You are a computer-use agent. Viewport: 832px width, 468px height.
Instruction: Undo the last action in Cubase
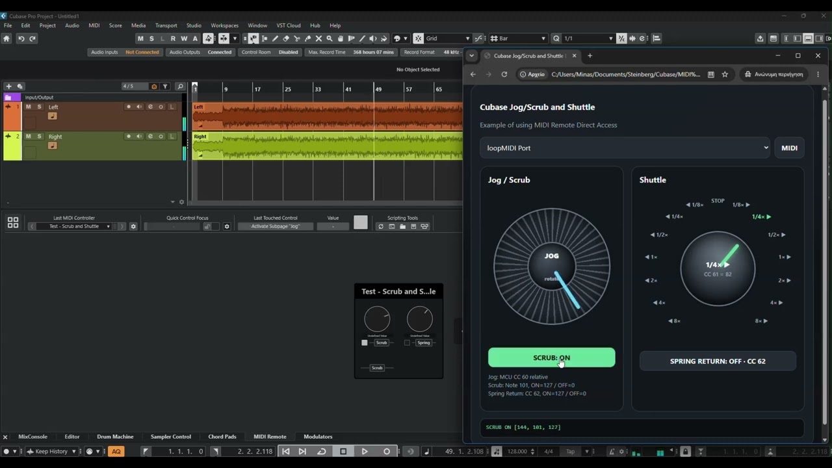21,38
